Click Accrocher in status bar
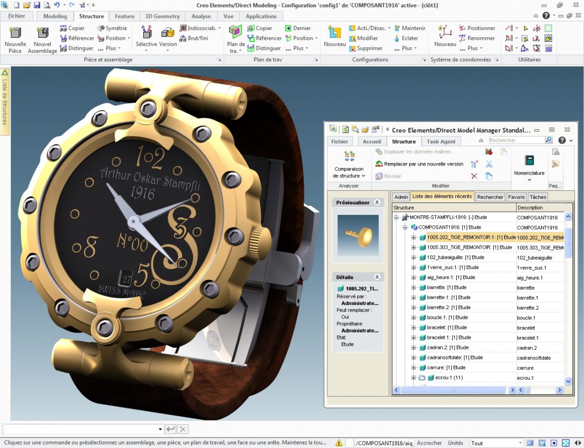Image resolution: width=584 pixels, height=448 pixels. pos(429,443)
